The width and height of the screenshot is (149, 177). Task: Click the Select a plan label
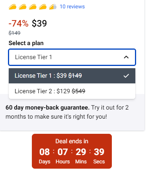pos(26,43)
